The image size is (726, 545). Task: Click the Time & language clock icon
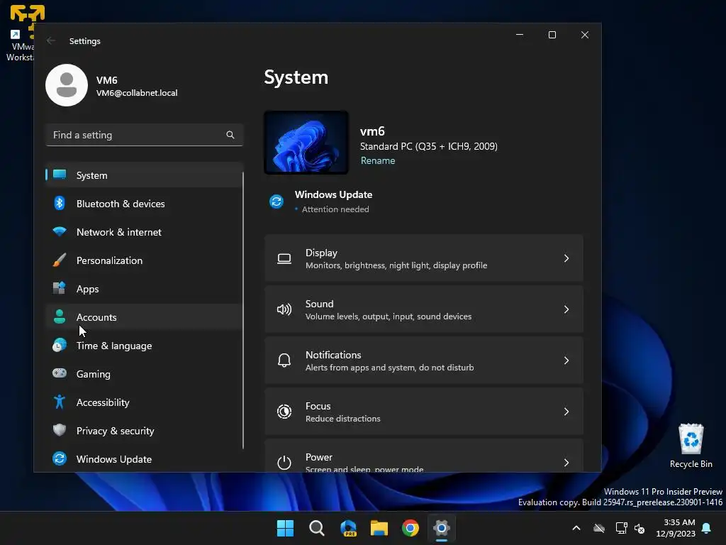coord(60,346)
